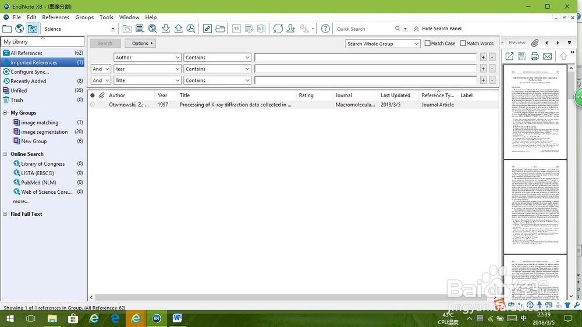Screen dimensions: 582x327
Task: Click the Windows Start button
Action: pyautogui.click(x=10, y=318)
